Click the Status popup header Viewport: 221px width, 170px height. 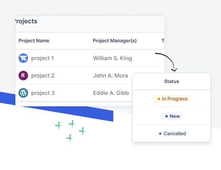point(172,81)
